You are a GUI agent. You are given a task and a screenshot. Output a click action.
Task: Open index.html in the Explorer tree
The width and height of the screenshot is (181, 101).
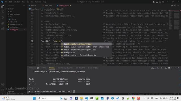[x=16, y=22]
